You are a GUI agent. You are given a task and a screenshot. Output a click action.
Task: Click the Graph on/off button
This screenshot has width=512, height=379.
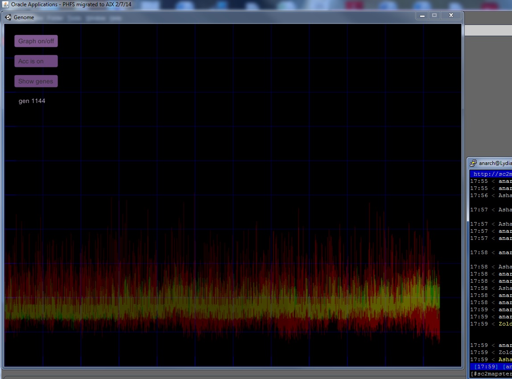click(x=36, y=41)
